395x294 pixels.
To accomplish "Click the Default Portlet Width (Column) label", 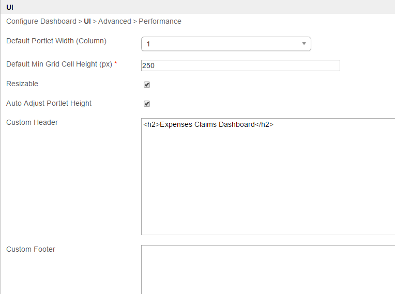I will click(56, 41).
